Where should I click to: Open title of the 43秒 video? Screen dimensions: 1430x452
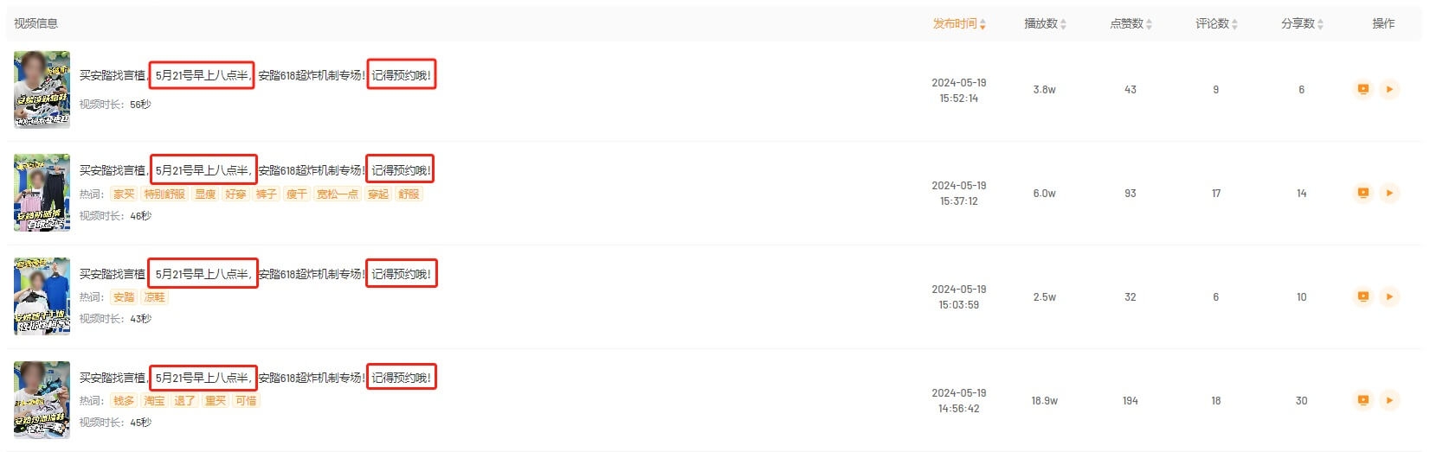256,274
